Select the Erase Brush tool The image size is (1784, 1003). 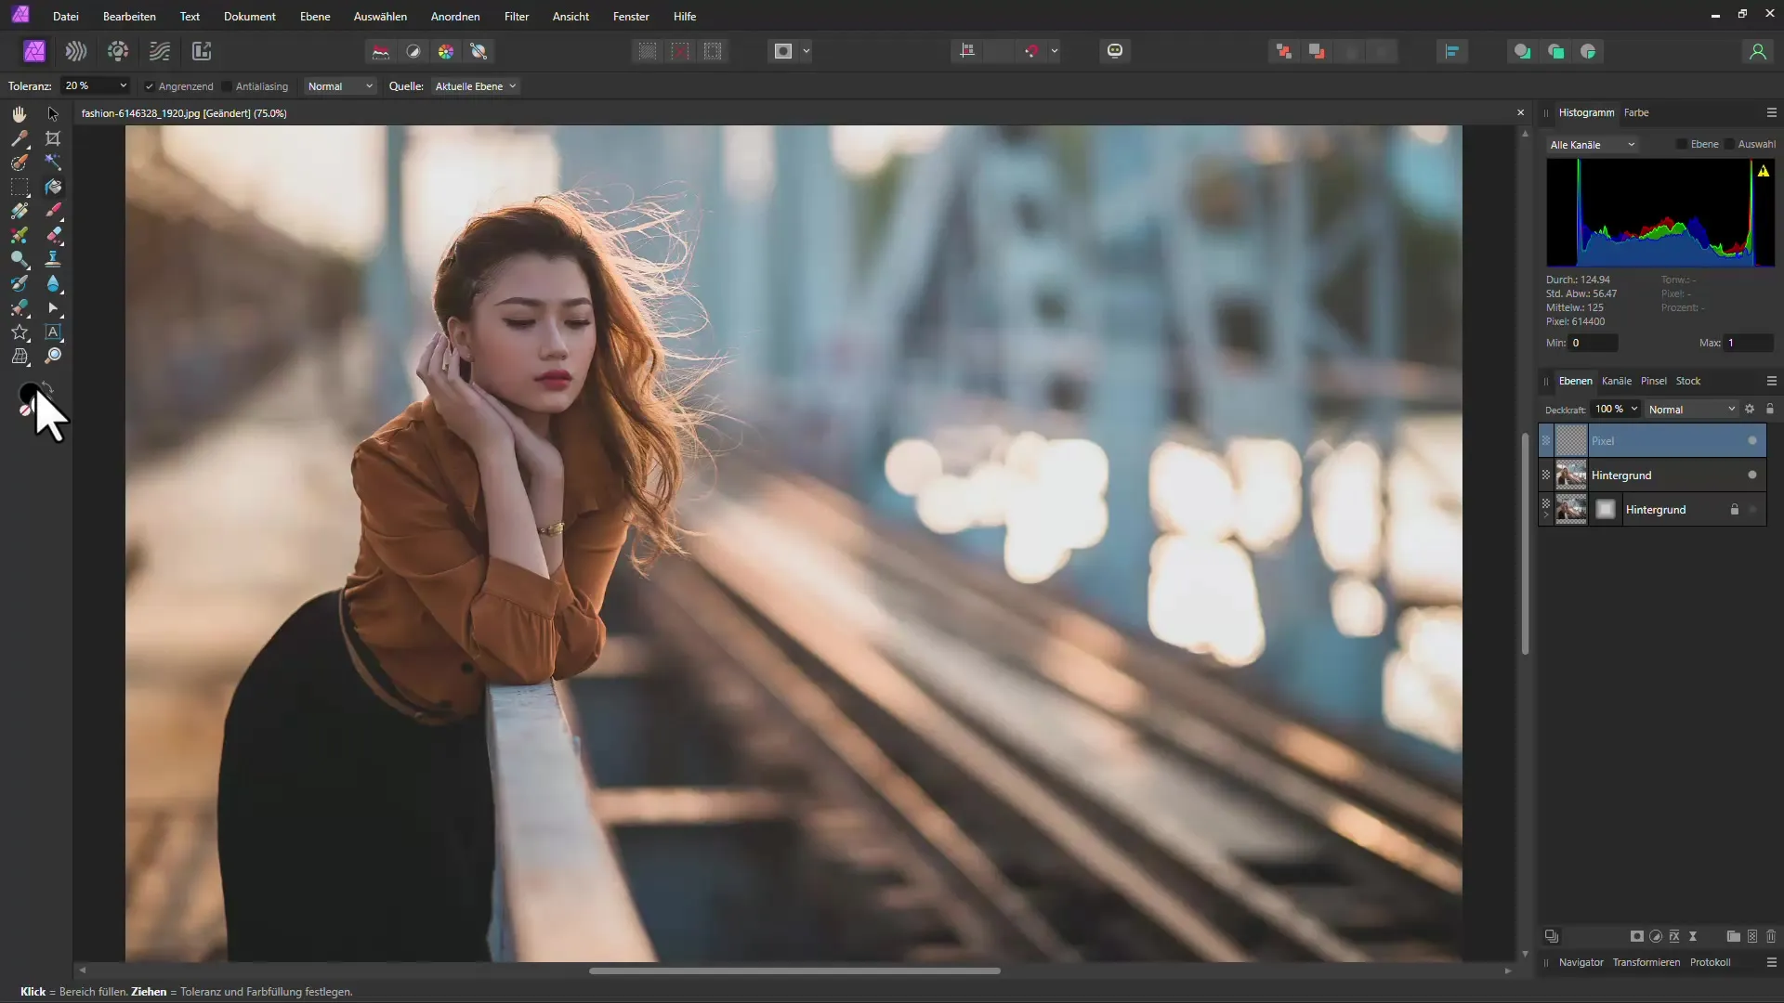click(53, 235)
